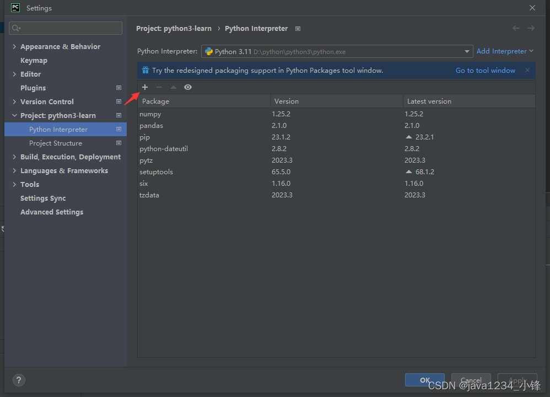This screenshot has height=397, width=550.
Task: Select the pip package row
Action: [x=336, y=137]
